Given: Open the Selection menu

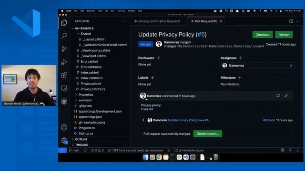Looking at the screenshot, I should pyautogui.click(x=91, y=11).
